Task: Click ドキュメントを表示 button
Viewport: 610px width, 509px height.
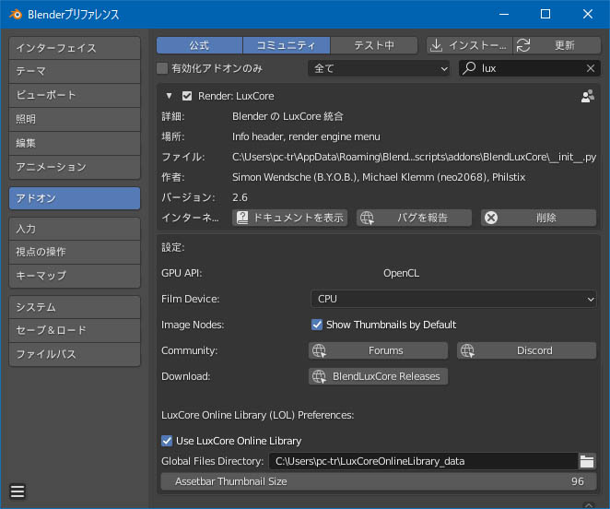Action: pyautogui.click(x=290, y=218)
